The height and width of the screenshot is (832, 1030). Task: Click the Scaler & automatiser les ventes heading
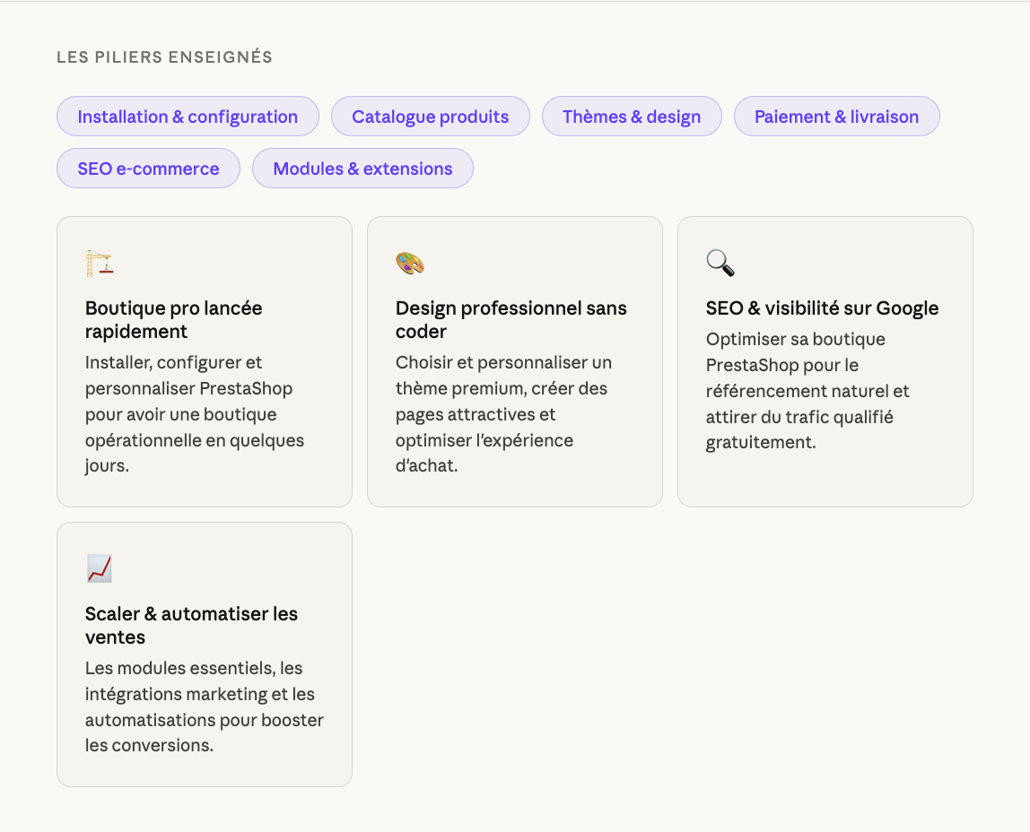[191, 626]
